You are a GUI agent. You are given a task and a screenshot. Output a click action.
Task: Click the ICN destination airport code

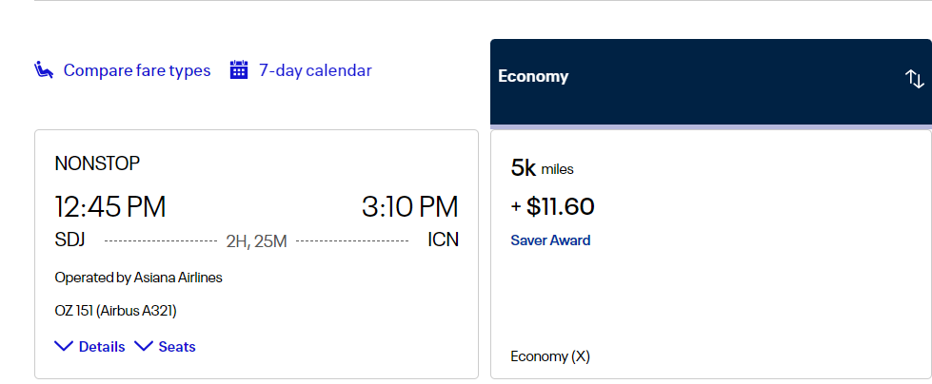(444, 240)
